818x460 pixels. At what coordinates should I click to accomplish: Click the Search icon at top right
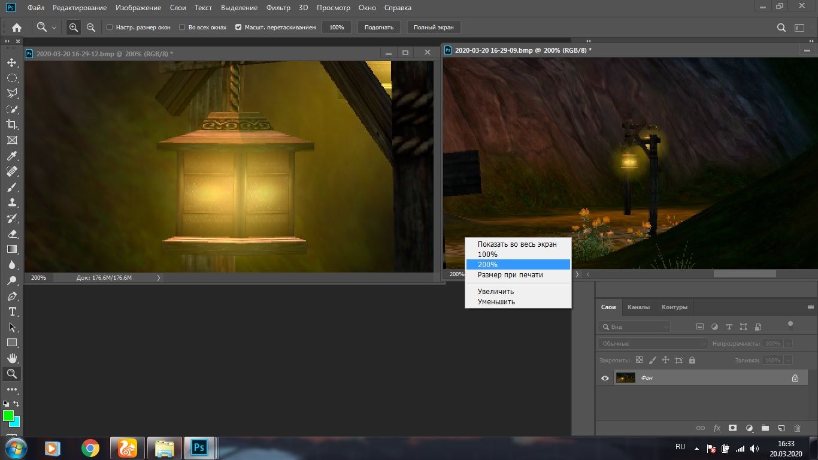tap(781, 28)
